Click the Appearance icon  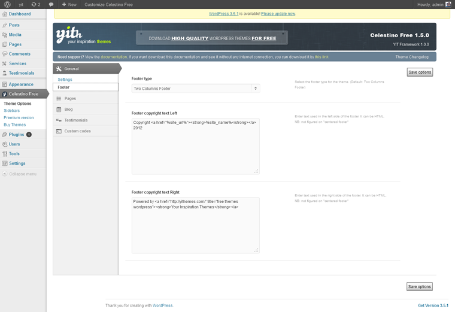point(5,84)
